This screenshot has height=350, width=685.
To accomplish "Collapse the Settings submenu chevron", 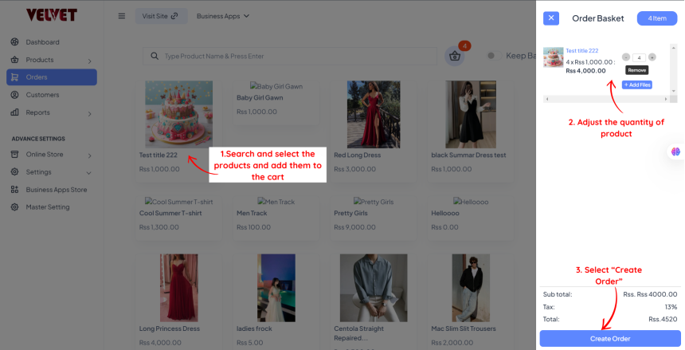I will [x=89, y=172].
